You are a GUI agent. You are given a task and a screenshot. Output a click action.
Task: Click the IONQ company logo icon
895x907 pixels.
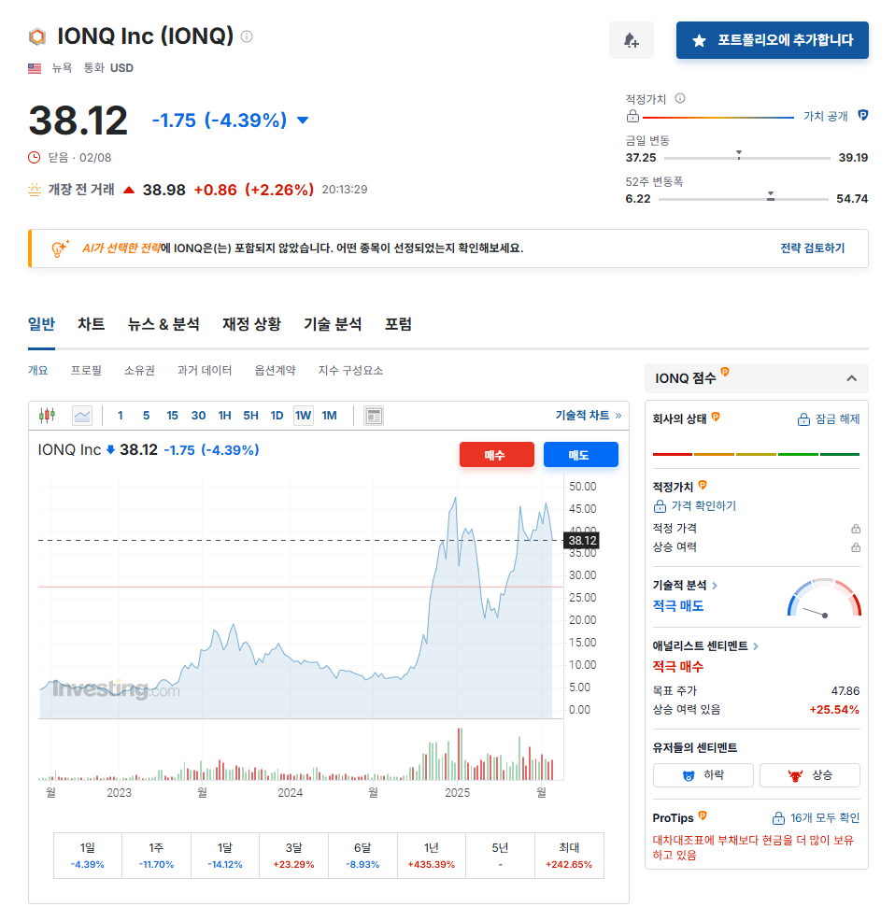37,36
